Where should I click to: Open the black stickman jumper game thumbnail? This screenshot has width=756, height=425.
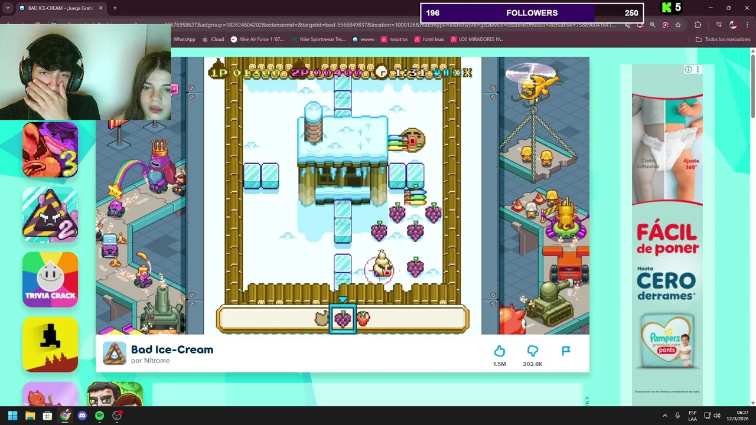click(50, 345)
